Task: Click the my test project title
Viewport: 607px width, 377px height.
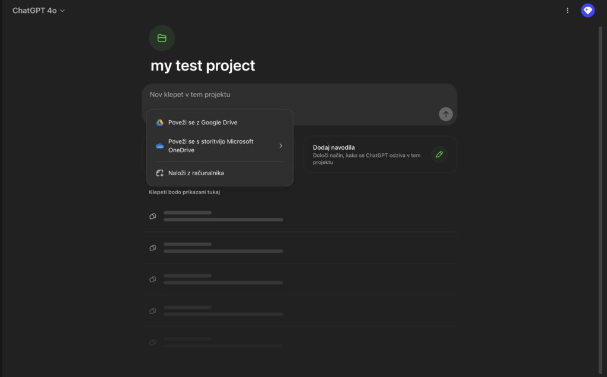Action: point(203,65)
